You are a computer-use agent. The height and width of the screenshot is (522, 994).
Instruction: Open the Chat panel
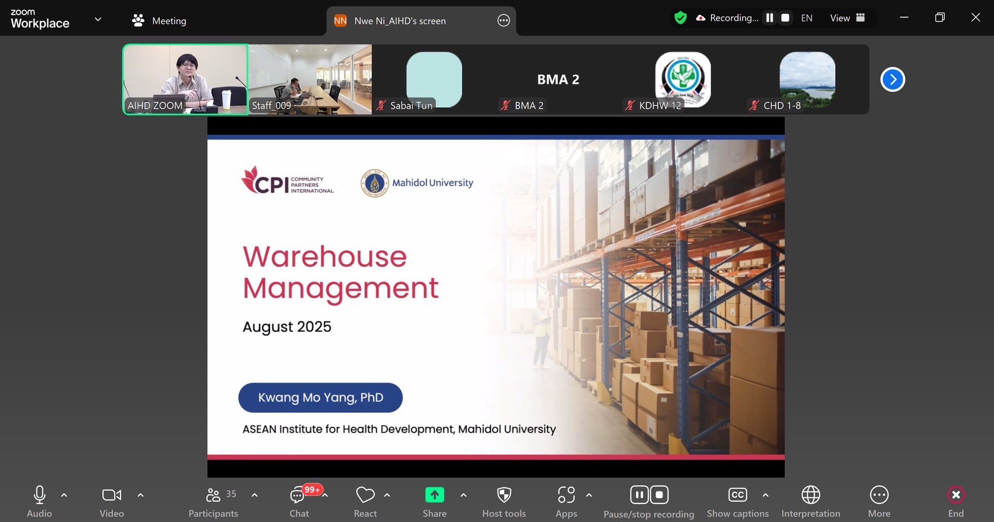pyautogui.click(x=298, y=496)
